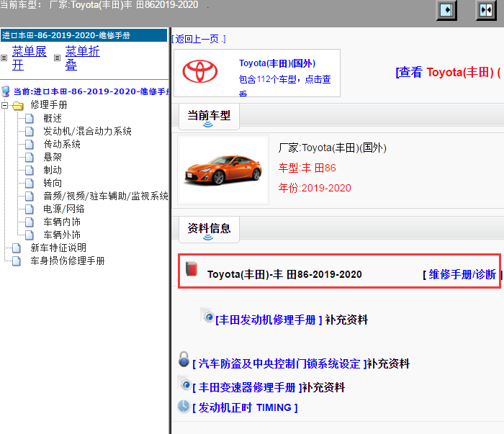Click page icon next to 传动系统
Screen dimensions: 504x434
[x=30, y=144]
